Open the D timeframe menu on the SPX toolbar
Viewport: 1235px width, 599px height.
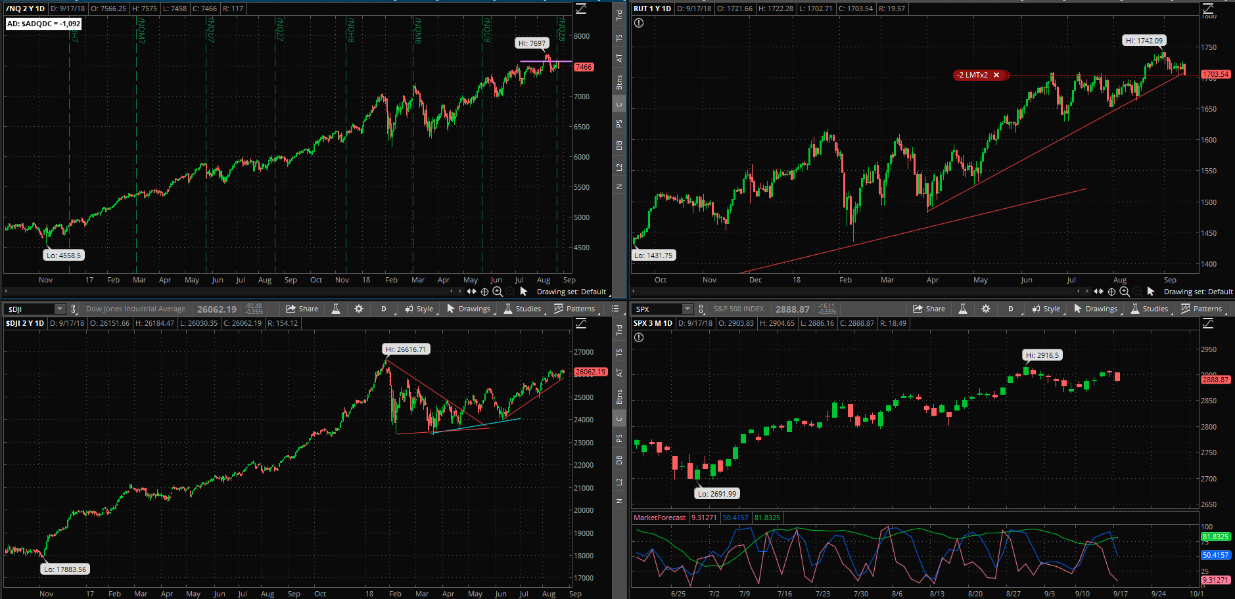(1011, 309)
